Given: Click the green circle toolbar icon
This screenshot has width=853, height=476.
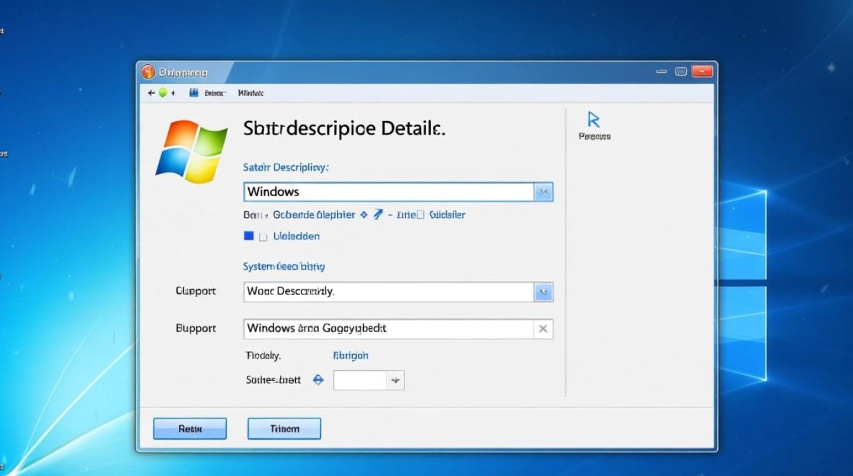Looking at the screenshot, I should click(163, 93).
